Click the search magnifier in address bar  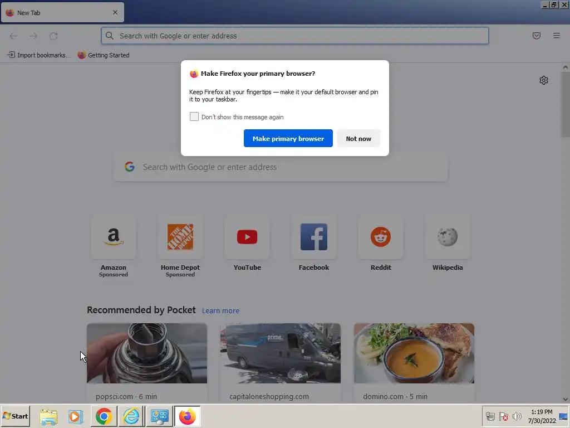coord(110,36)
